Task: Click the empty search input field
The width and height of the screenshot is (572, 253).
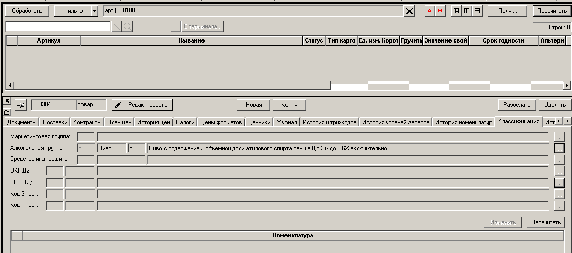Action: coord(58,26)
